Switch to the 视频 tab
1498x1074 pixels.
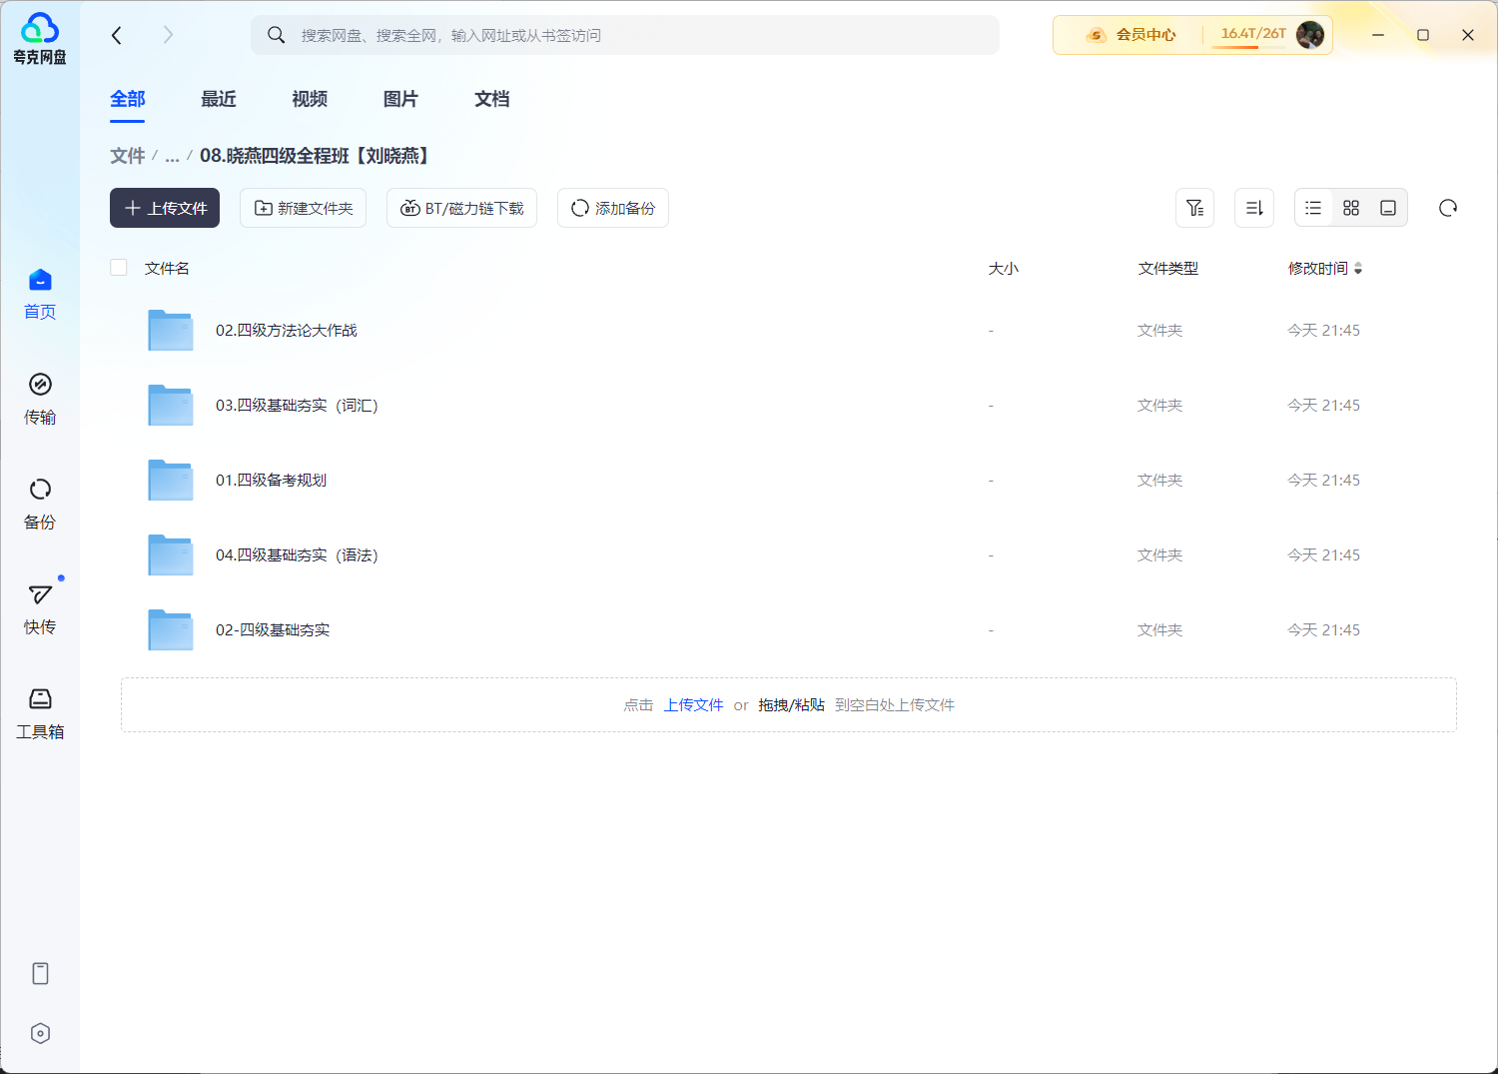(x=310, y=99)
